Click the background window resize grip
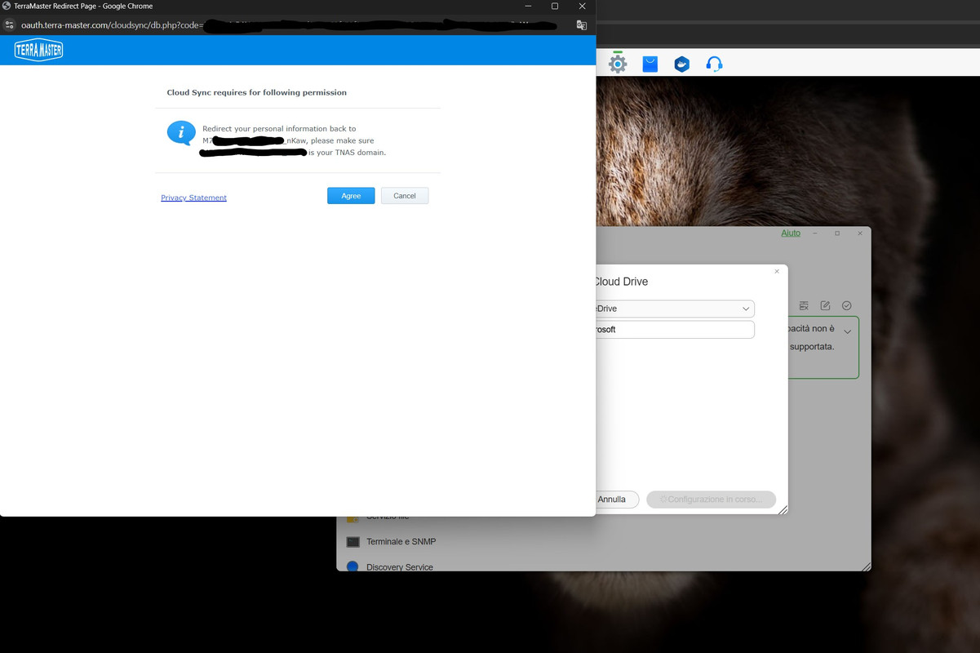This screenshot has width=980, height=653. tap(866, 566)
